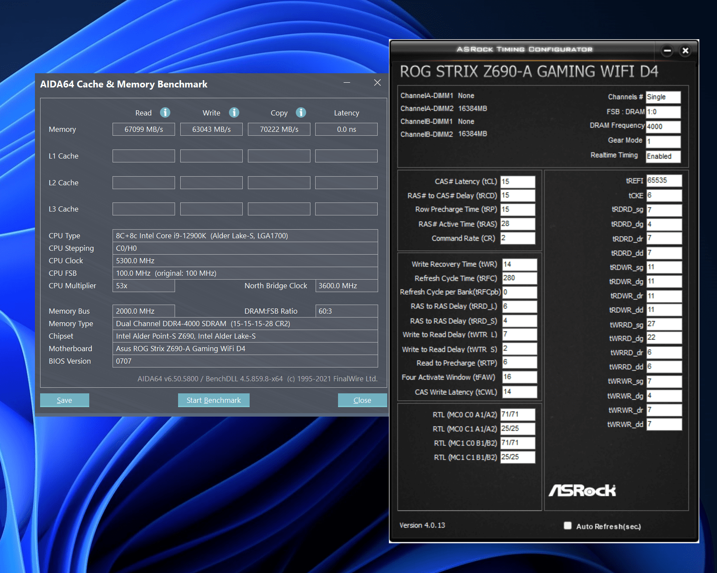Click the Command Rate (CR) field
This screenshot has height=573, width=717.
518,238
